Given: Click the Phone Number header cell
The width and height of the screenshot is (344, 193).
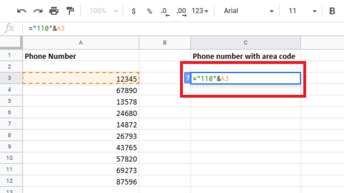Looking at the screenshot, I should tap(81, 56).
